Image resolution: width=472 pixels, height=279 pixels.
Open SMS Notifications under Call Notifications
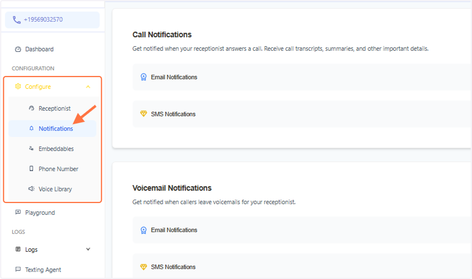click(x=302, y=114)
